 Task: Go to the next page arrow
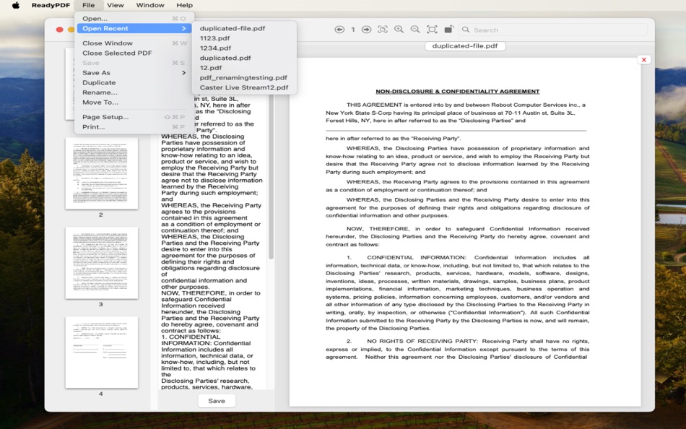[x=366, y=30]
